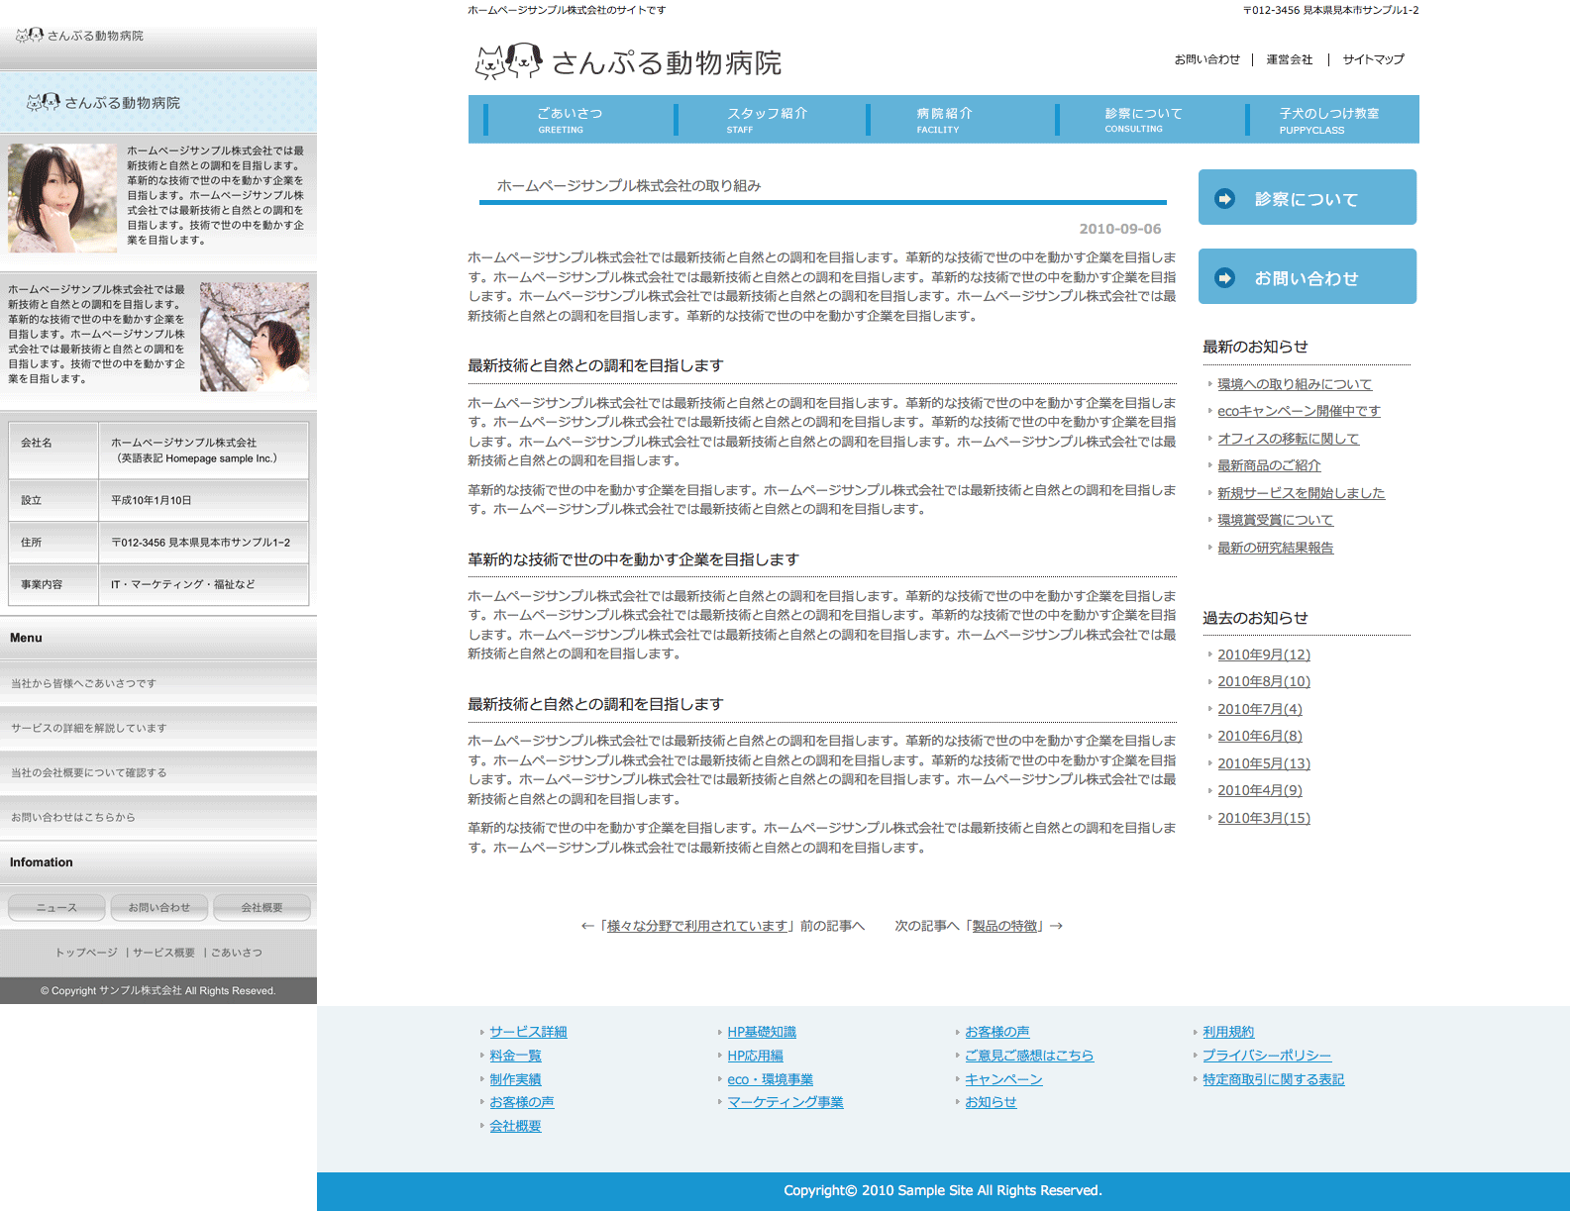Click the cherry blossom woman photo

pos(255,337)
